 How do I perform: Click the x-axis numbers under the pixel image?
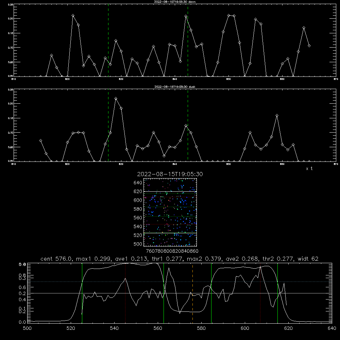[x=172, y=251]
